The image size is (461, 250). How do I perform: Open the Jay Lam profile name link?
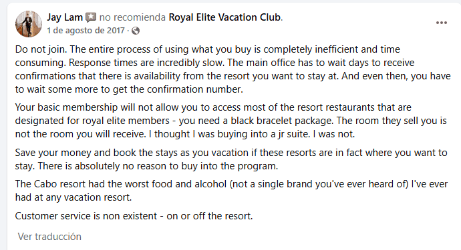pyautogui.click(x=65, y=17)
